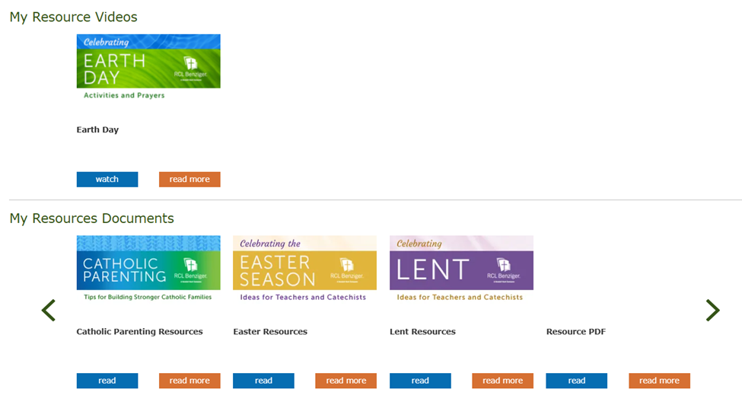Choose read more for Resource PDF
Viewport: 742px width, 405px height.
point(659,381)
